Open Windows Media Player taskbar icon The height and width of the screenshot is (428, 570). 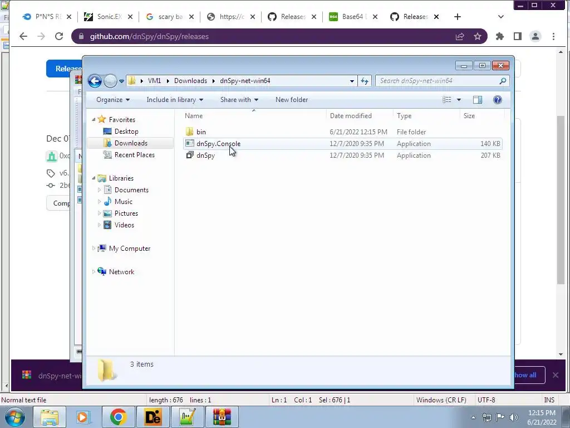83,417
